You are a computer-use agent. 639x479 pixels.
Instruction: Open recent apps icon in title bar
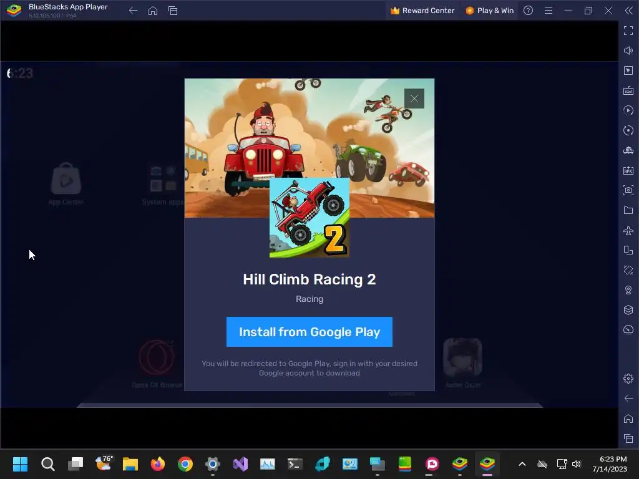pos(173,11)
